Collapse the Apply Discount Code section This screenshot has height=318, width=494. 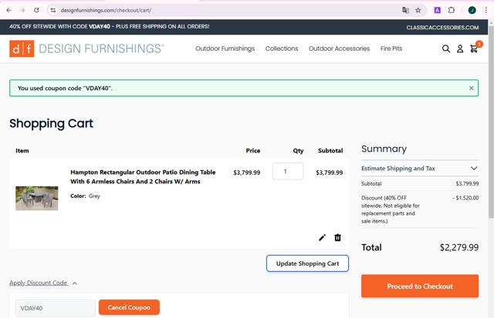coord(43,283)
